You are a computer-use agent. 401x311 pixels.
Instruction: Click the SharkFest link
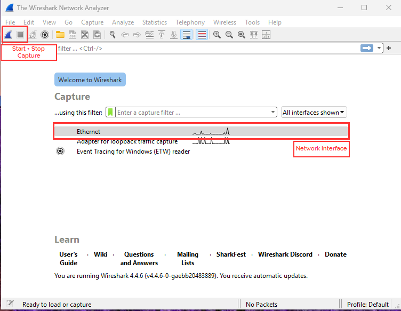[x=231, y=254]
